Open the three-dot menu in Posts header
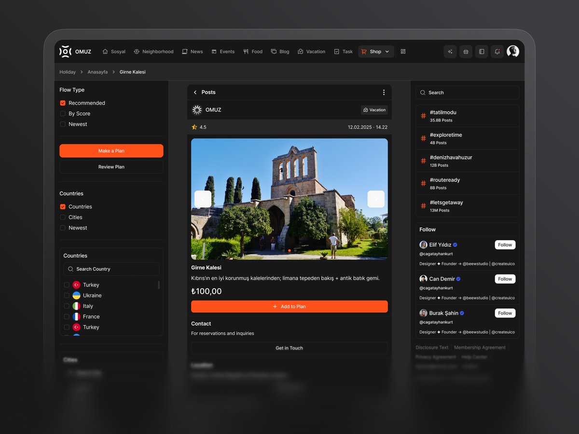579x434 pixels. (x=384, y=92)
